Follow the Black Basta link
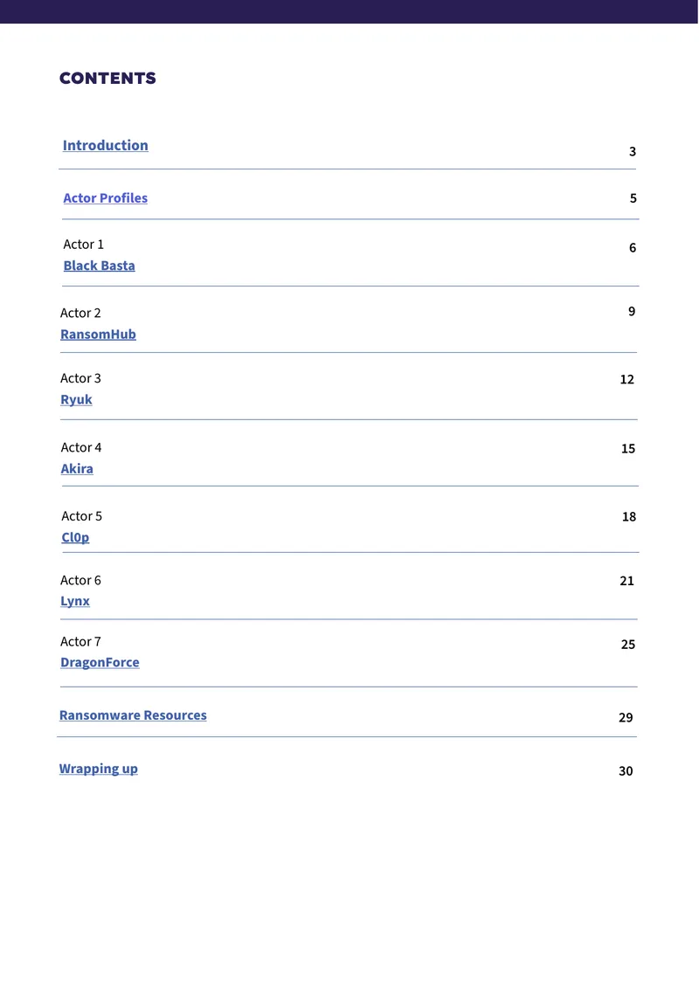The image size is (699, 987). click(99, 266)
